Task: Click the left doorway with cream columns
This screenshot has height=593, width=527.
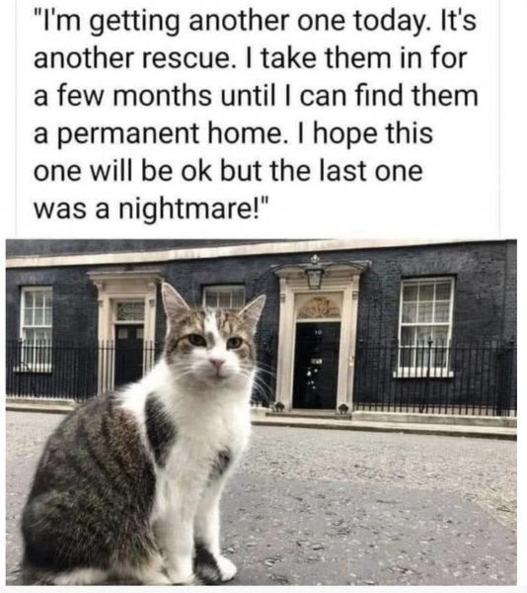Action: click(127, 333)
